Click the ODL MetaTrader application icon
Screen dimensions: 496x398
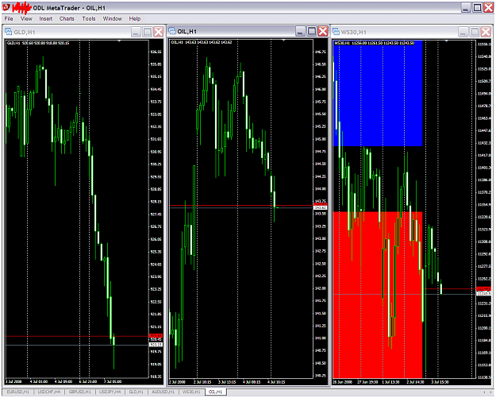point(6,7)
